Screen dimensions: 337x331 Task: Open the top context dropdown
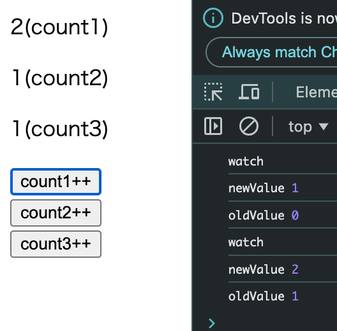click(308, 127)
